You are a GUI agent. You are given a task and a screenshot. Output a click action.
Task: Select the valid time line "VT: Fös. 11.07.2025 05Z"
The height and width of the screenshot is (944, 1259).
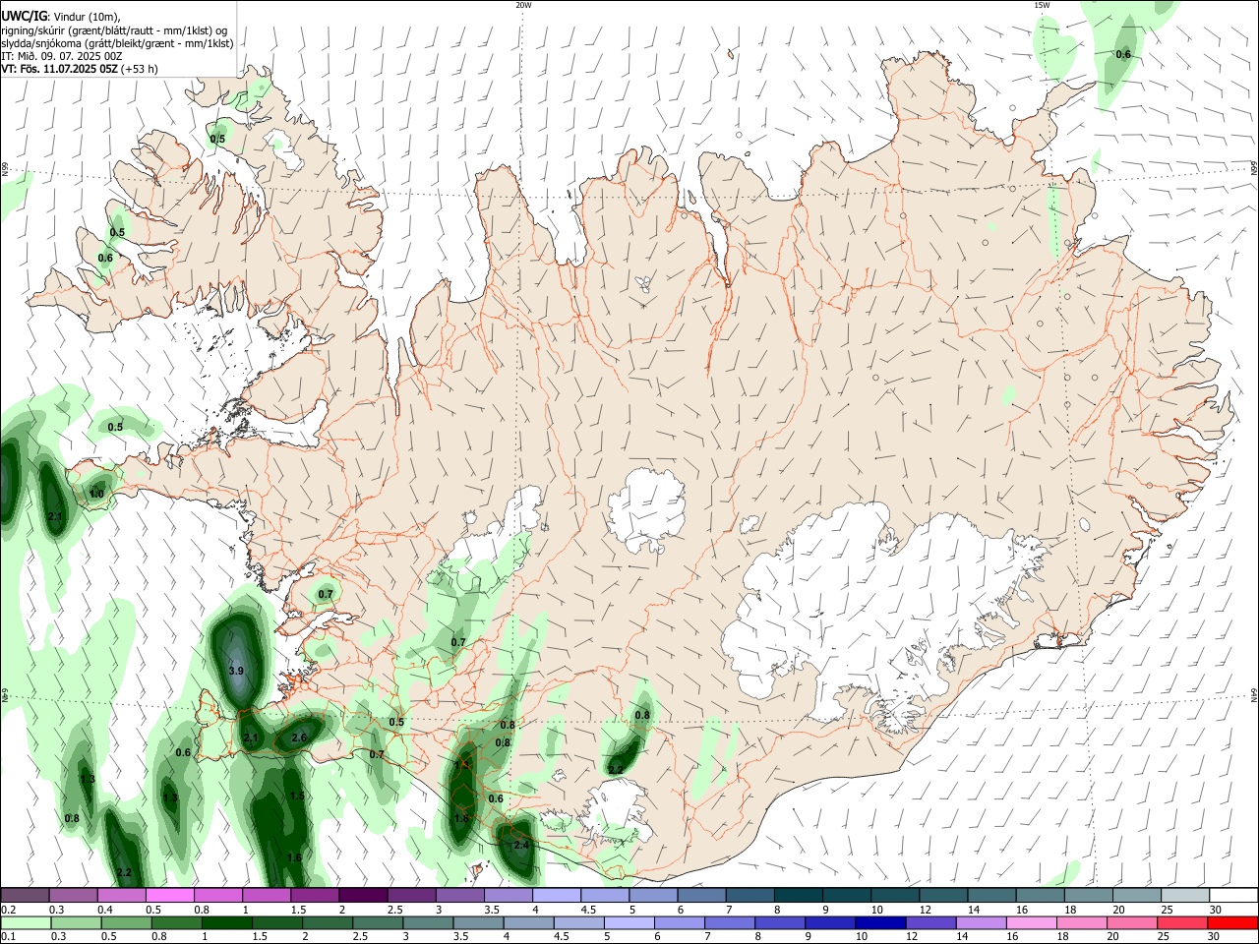(x=60, y=69)
